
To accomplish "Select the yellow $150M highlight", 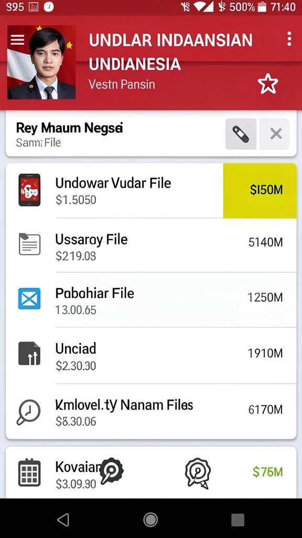I will [x=260, y=190].
